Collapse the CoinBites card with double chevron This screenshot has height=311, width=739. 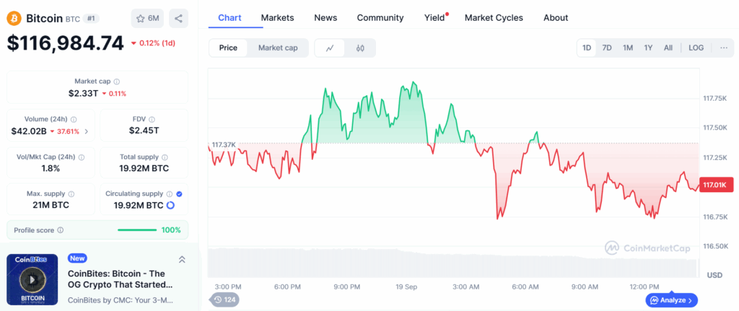(182, 259)
